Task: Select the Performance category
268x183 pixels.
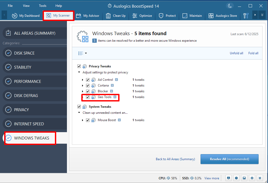Action: click(x=35, y=81)
